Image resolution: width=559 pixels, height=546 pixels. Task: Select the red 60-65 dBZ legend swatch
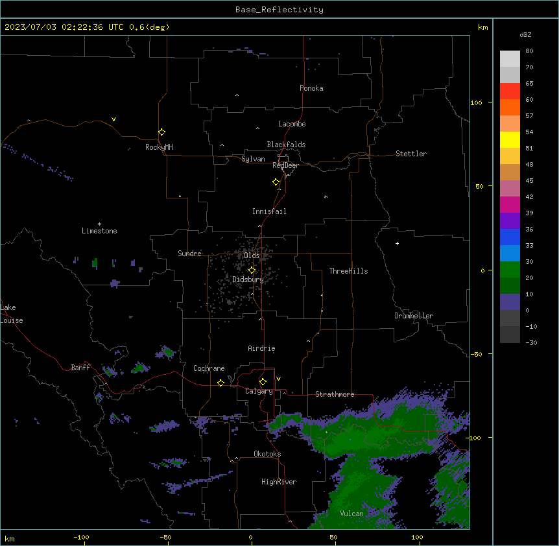pyautogui.click(x=510, y=91)
